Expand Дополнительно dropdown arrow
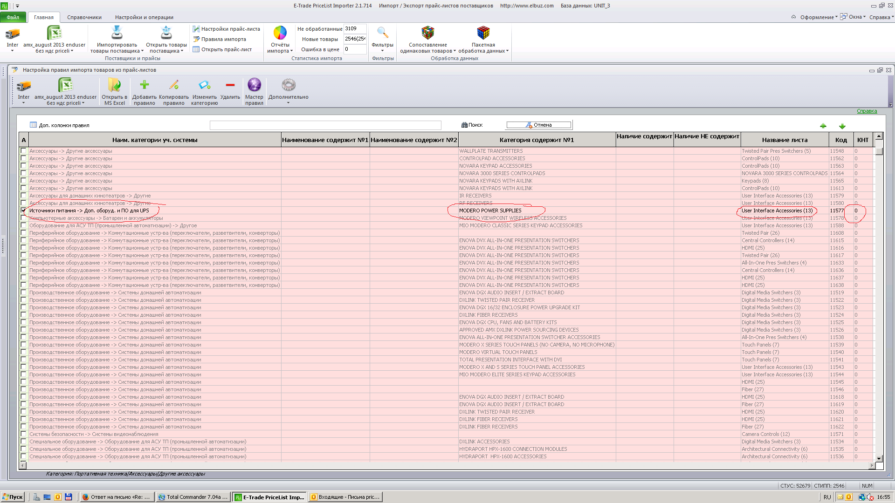 coord(289,103)
